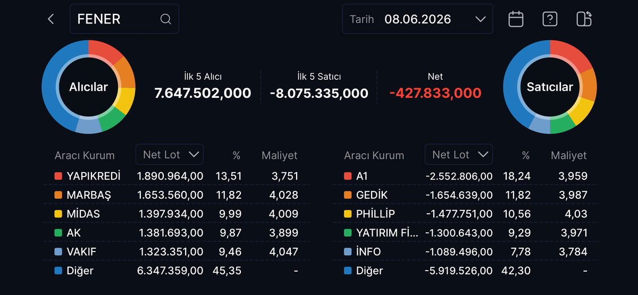Click the sellers' Maliyet column header

[568, 156]
